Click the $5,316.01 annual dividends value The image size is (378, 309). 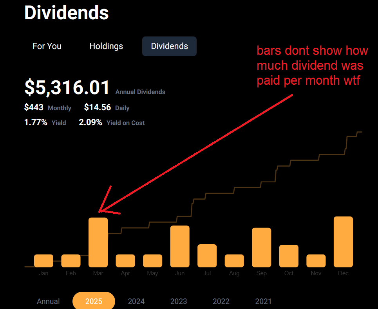(67, 87)
